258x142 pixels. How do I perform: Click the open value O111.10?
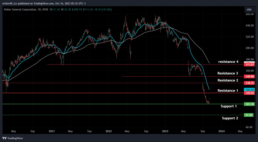[55, 10]
